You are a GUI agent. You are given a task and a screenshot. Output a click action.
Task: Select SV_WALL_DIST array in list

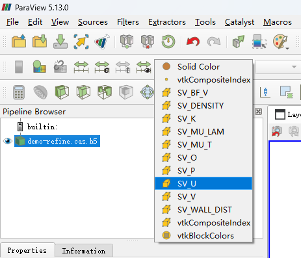click(x=203, y=209)
